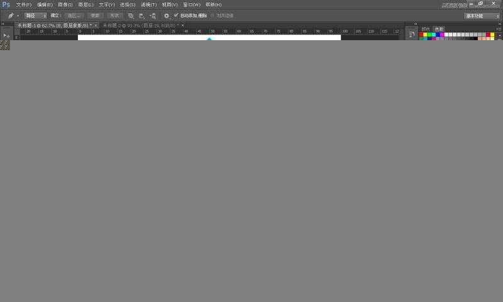Pick the cyan swatch in top row

coord(433,35)
